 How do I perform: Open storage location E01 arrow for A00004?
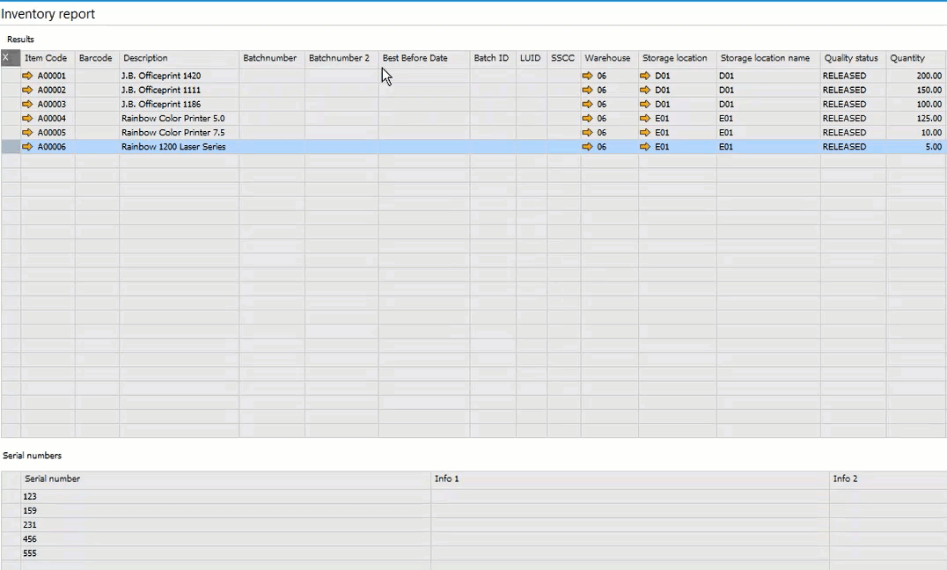click(x=645, y=118)
